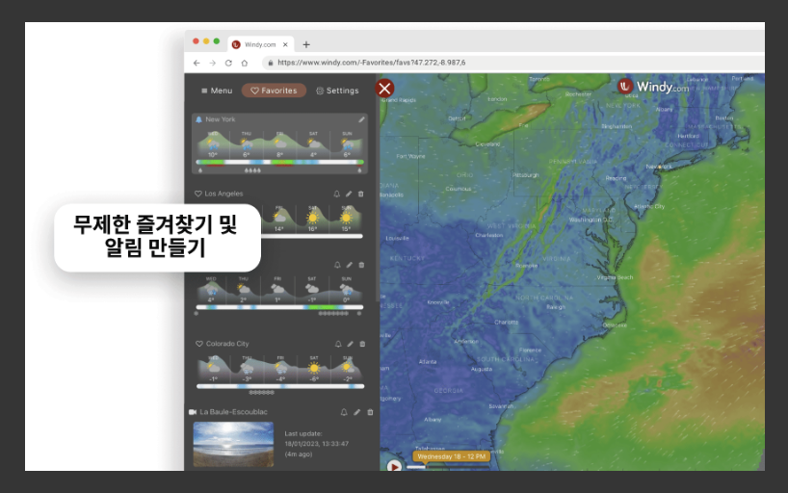Click Charlotte city label on map

tap(506, 323)
